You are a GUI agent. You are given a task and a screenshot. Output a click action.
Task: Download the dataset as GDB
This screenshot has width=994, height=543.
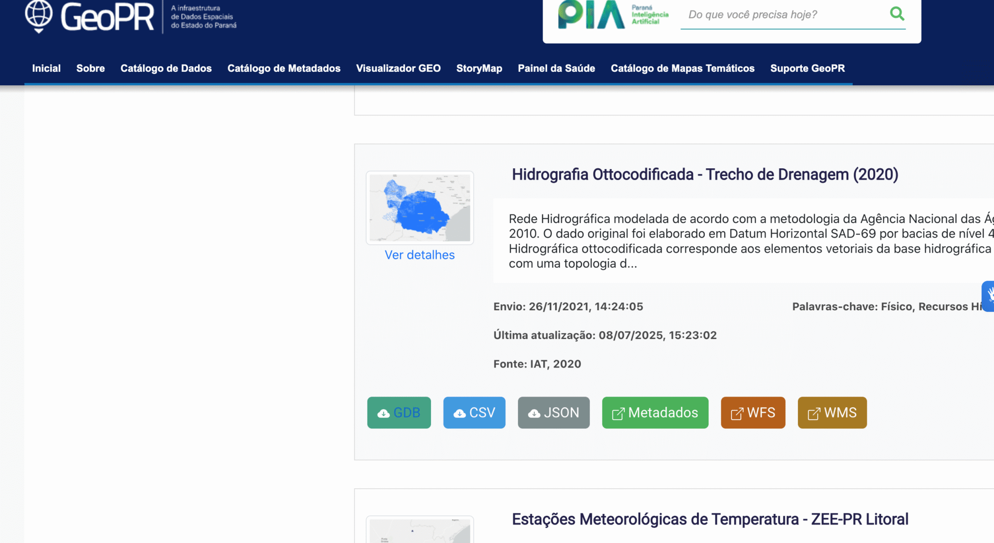pyautogui.click(x=399, y=413)
